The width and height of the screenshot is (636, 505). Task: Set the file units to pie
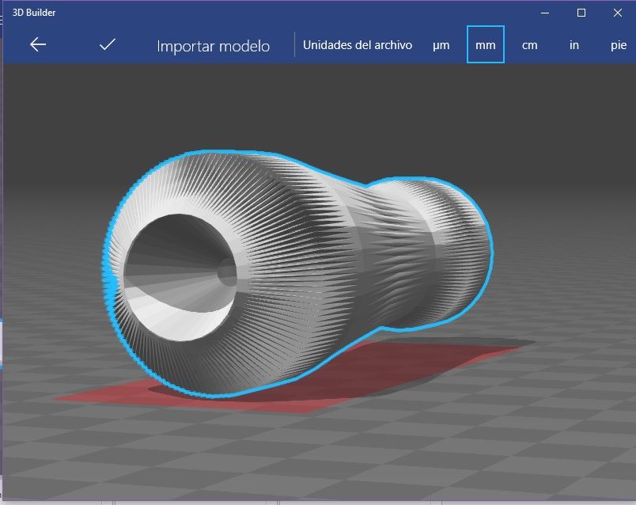point(617,45)
